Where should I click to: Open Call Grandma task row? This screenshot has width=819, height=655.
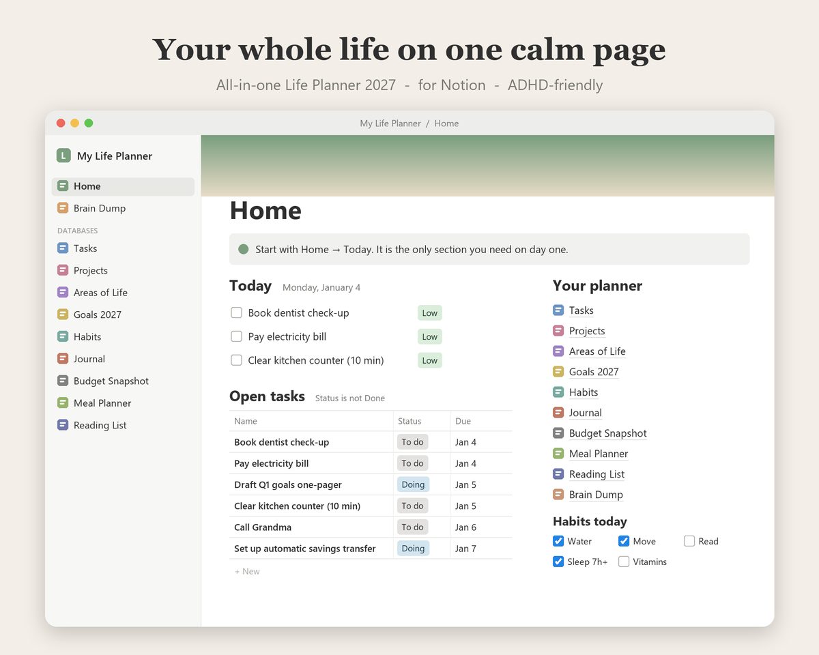(x=263, y=527)
